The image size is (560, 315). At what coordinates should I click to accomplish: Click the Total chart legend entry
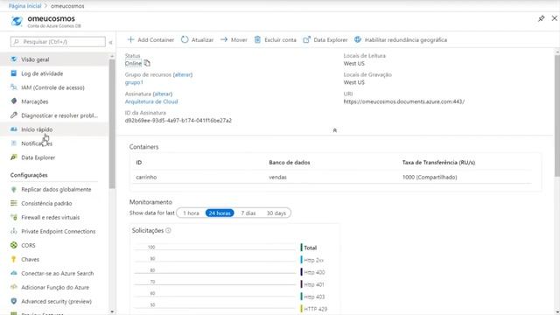[x=309, y=248]
